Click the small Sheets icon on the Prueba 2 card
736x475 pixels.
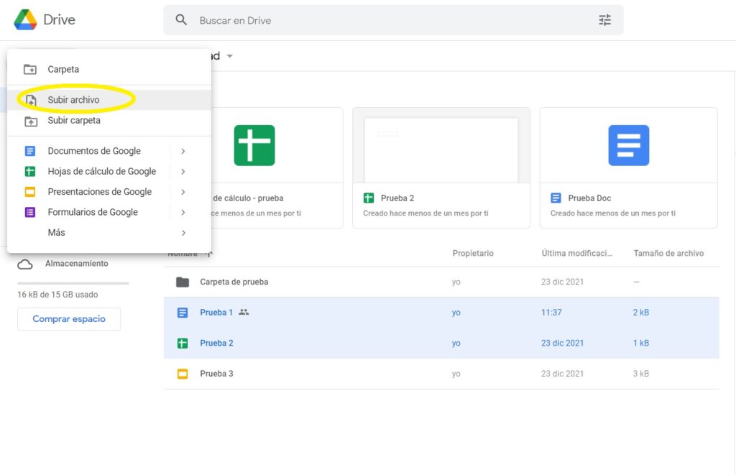[x=369, y=198]
